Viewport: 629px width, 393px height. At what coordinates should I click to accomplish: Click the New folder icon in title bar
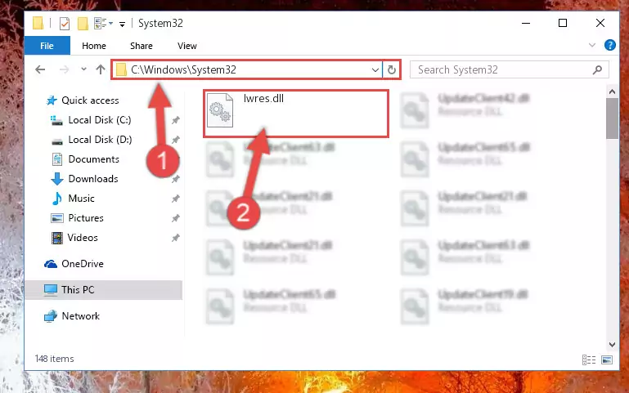[83, 24]
